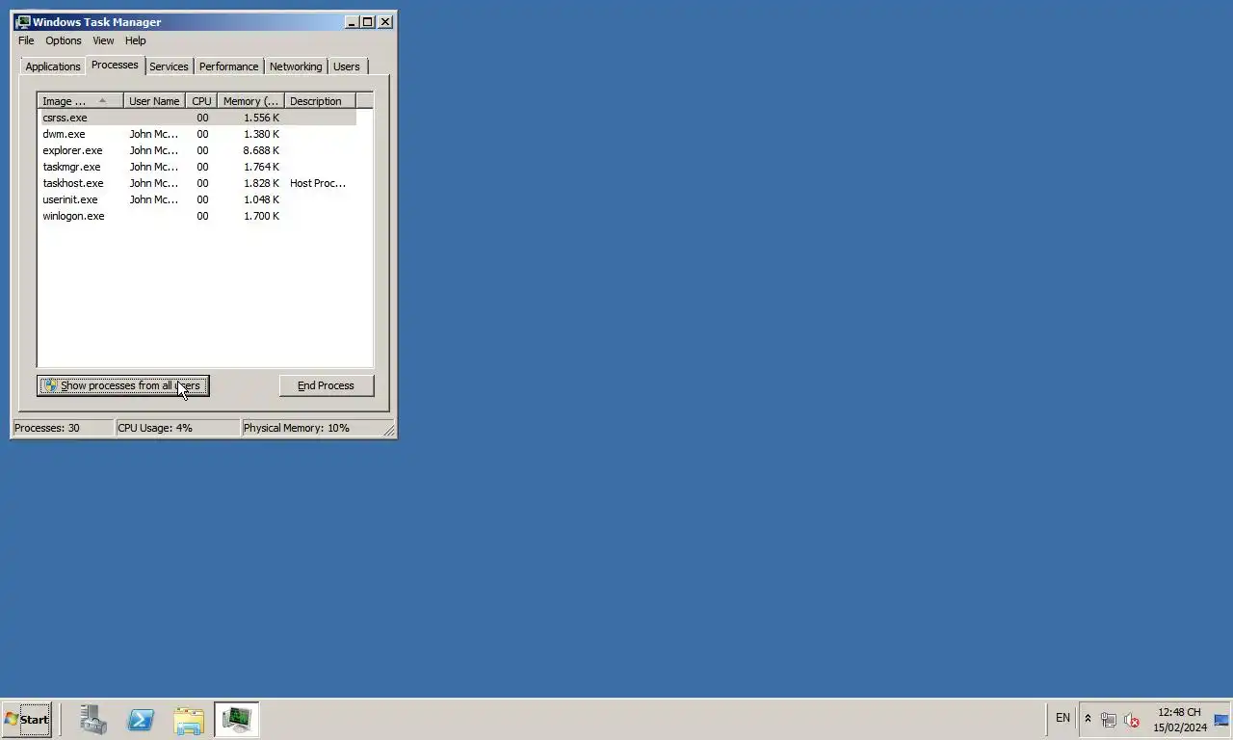Show hidden tray icons arrow
Screen dimensions: 1233x740
click(1088, 719)
